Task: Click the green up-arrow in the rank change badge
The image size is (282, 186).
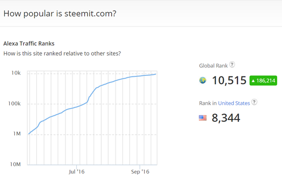Action: (x=253, y=81)
